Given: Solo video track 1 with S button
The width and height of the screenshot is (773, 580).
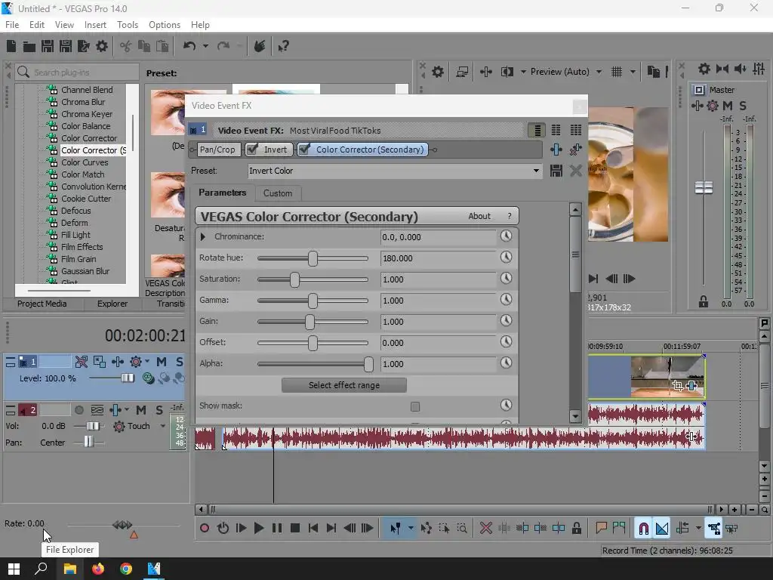Looking at the screenshot, I should [180, 362].
